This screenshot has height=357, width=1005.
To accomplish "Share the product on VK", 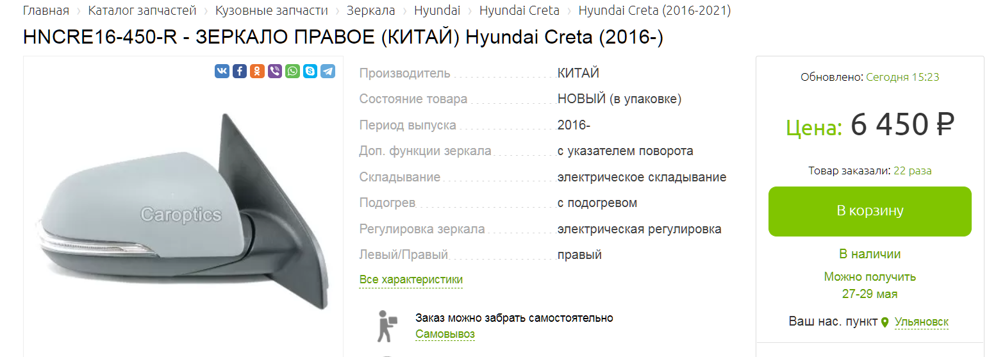I will pyautogui.click(x=222, y=71).
